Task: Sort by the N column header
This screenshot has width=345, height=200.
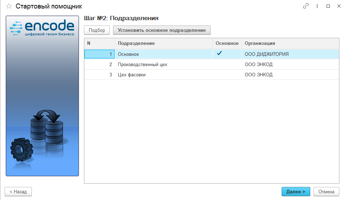Action: 99,43
